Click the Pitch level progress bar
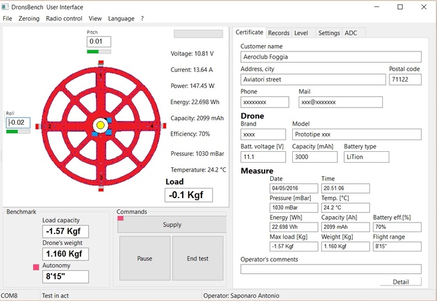The image size is (437, 301). click(x=99, y=51)
